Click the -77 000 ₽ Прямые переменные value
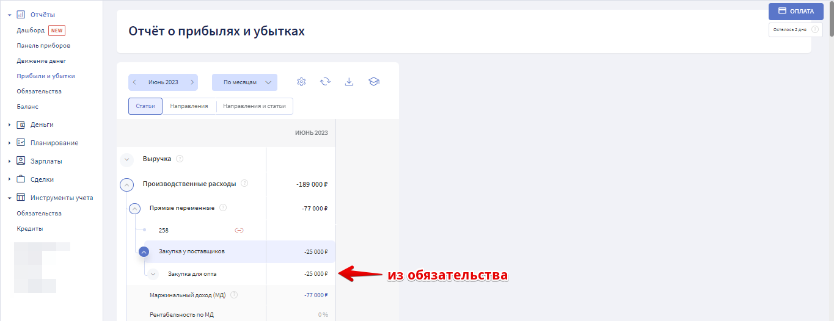This screenshot has width=834, height=321. coord(315,209)
